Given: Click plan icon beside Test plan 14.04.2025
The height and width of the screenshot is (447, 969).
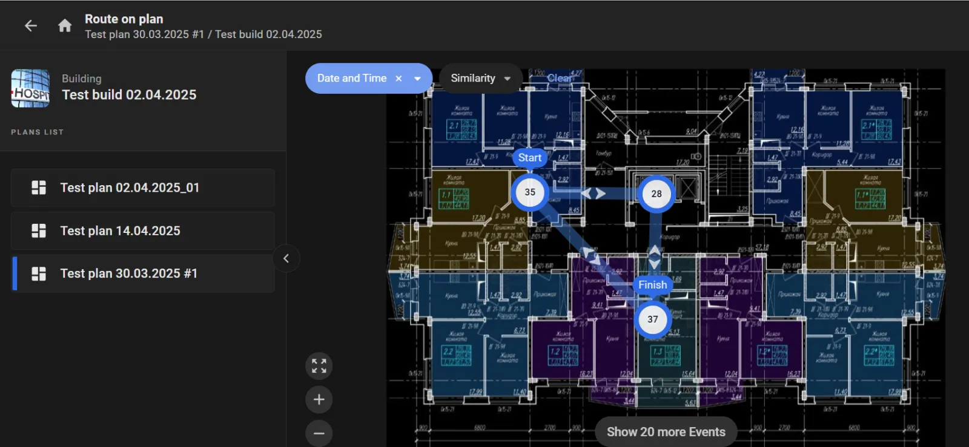Looking at the screenshot, I should (x=39, y=231).
